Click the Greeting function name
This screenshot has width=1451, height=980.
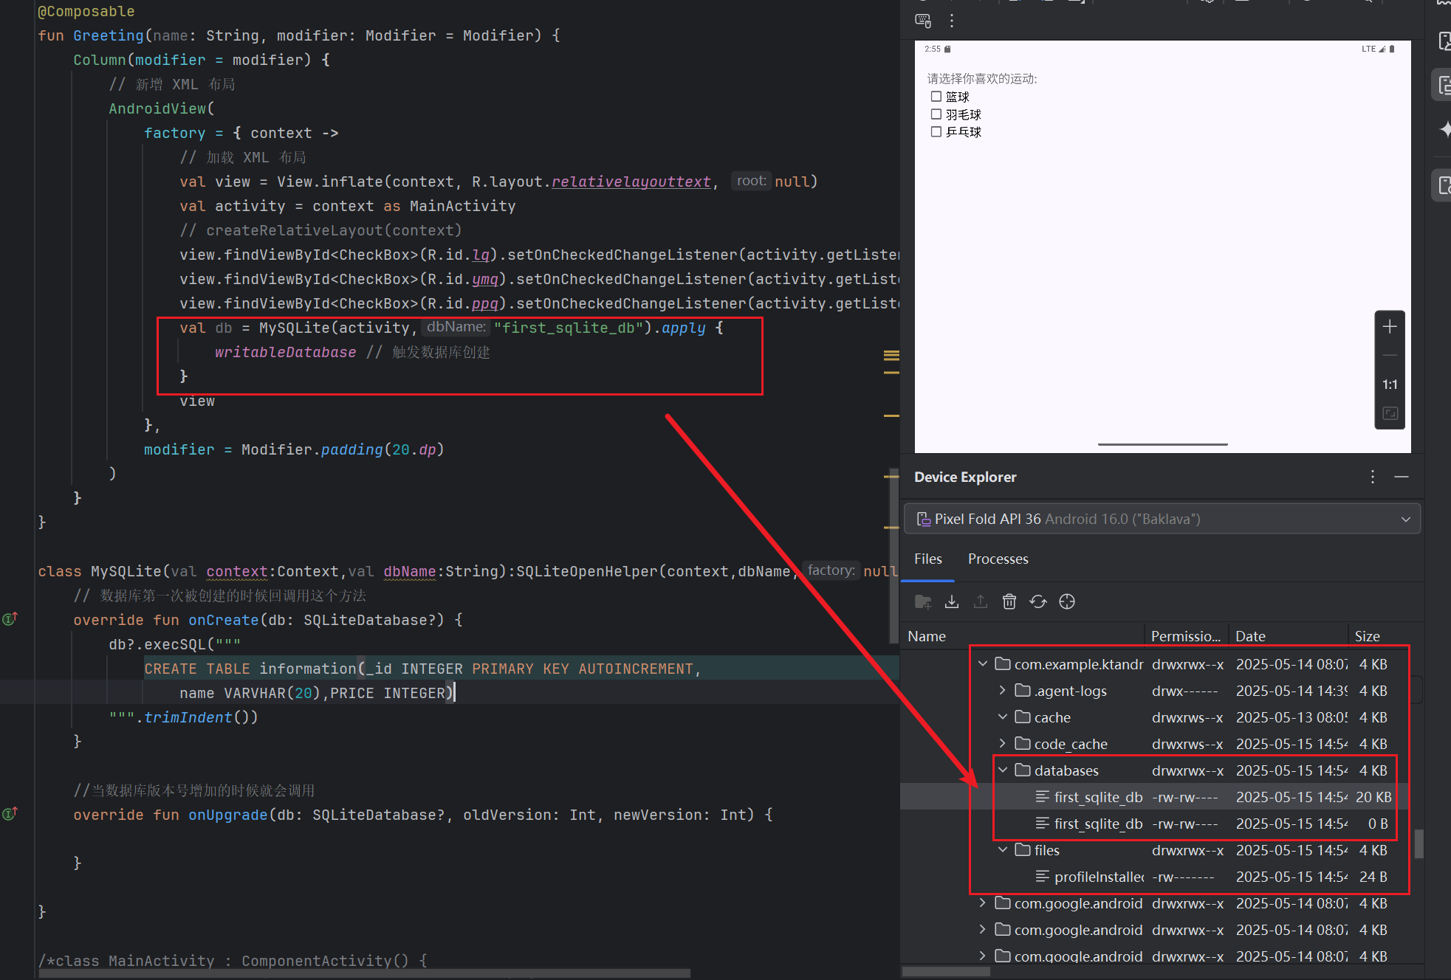pos(108,36)
